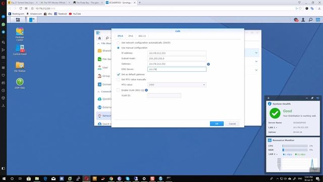Click the Control Panel home icon
The image size is (323, 182).
pos(99,38)
